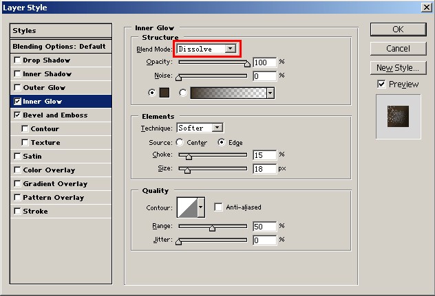Viewport: 435px width, 296px height.
Task: Enable the Drop Shadow checkbox
Action: point(17,60)
